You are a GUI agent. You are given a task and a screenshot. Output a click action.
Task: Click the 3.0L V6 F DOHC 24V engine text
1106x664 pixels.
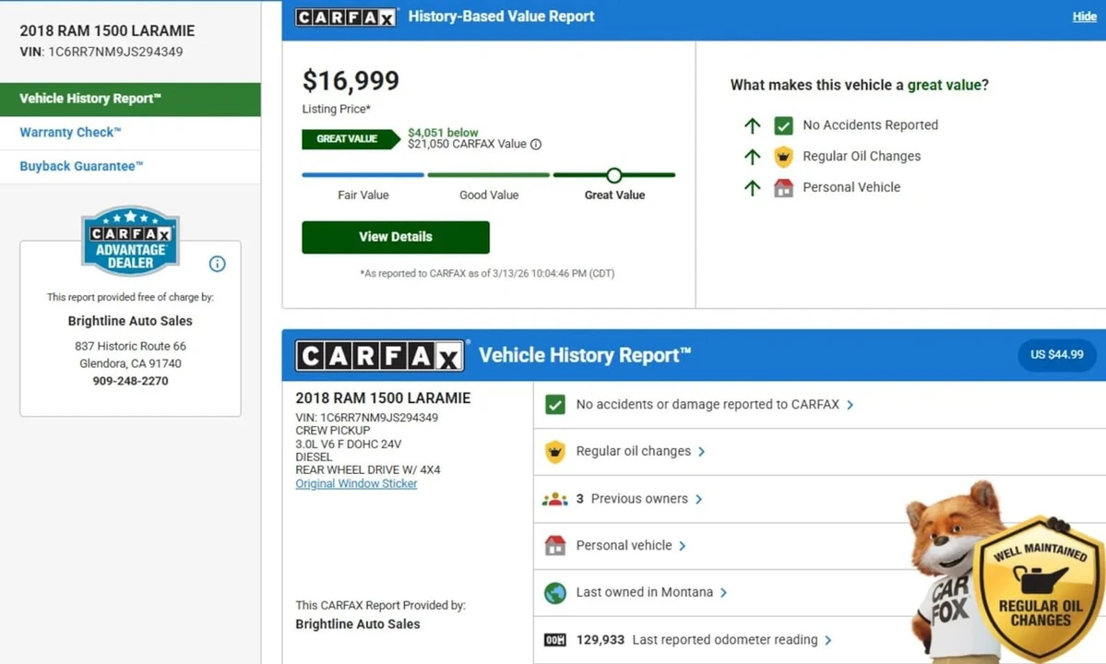[349, 445]
